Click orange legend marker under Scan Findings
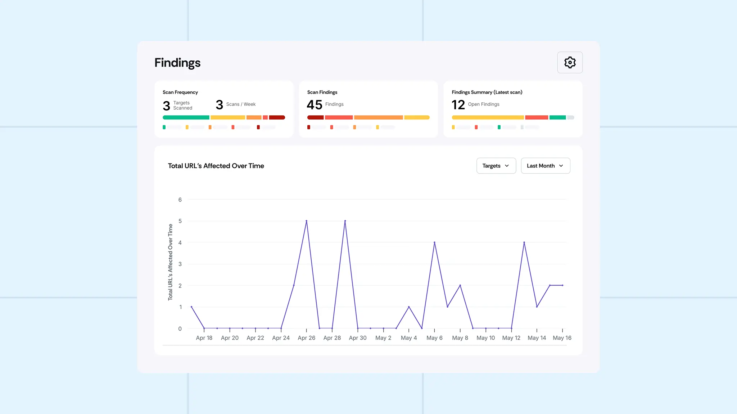Image resolution: width=737 pixels, height=414 pixels. [x=354, y=127]
